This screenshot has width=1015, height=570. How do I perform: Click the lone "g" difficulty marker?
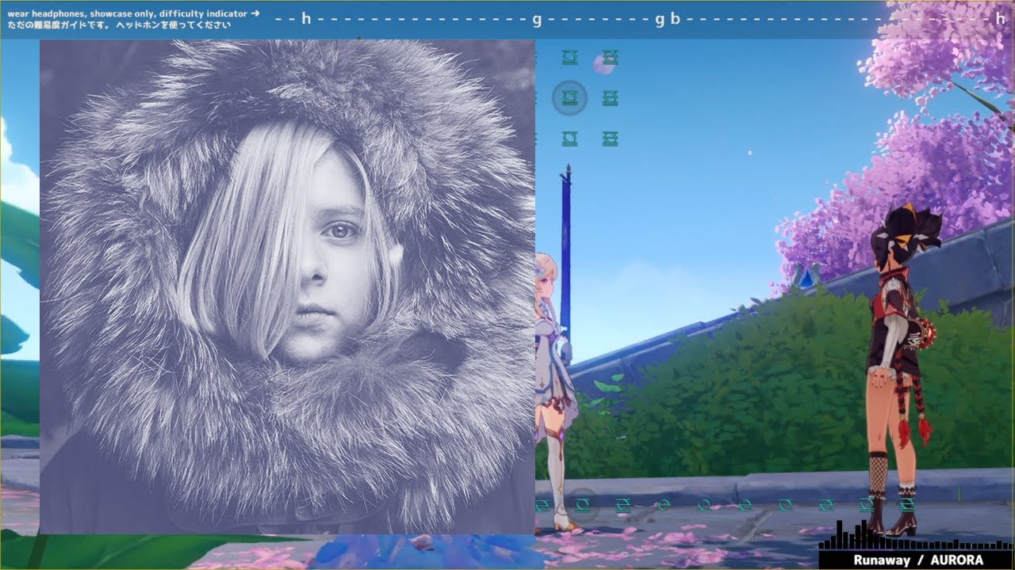pos(537,20)
